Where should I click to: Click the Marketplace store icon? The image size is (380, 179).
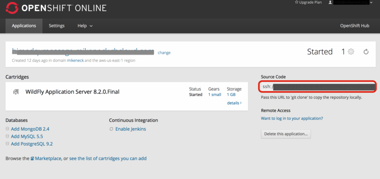(x=32, y=159)
